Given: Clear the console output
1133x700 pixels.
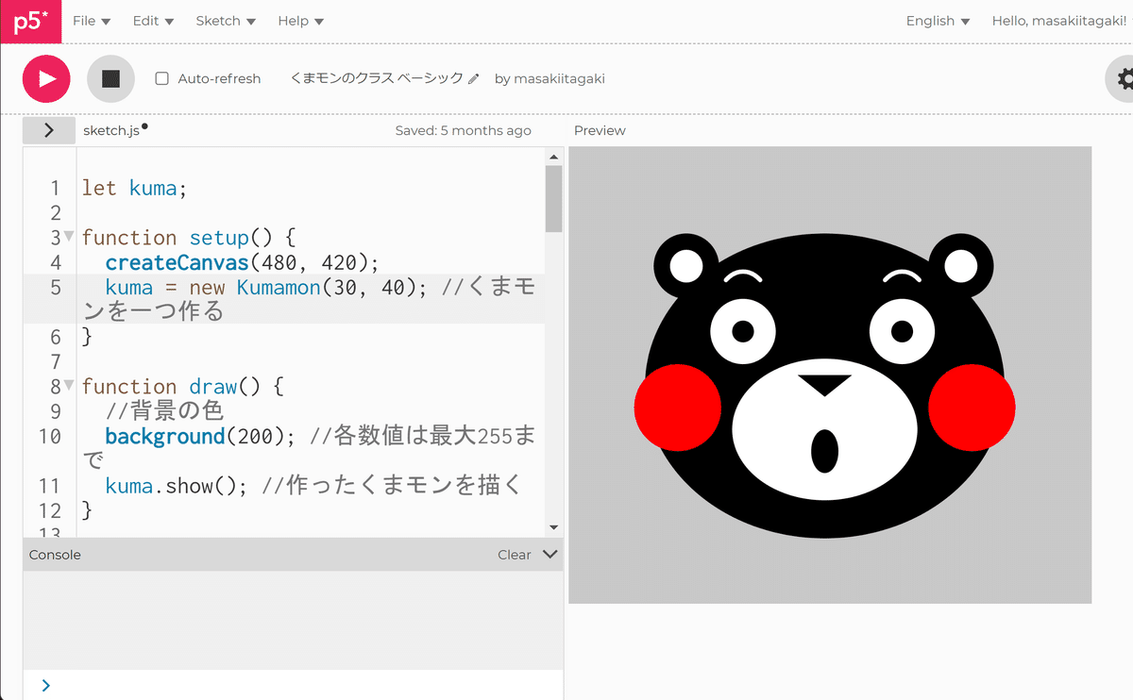Looking at the screenshot, I should click(515, 555).
